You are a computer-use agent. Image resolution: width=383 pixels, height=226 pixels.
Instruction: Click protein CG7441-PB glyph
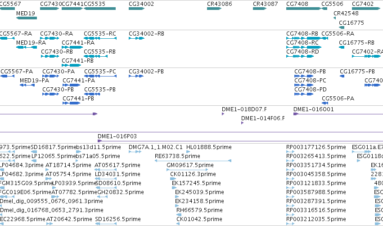click(71, 103)
